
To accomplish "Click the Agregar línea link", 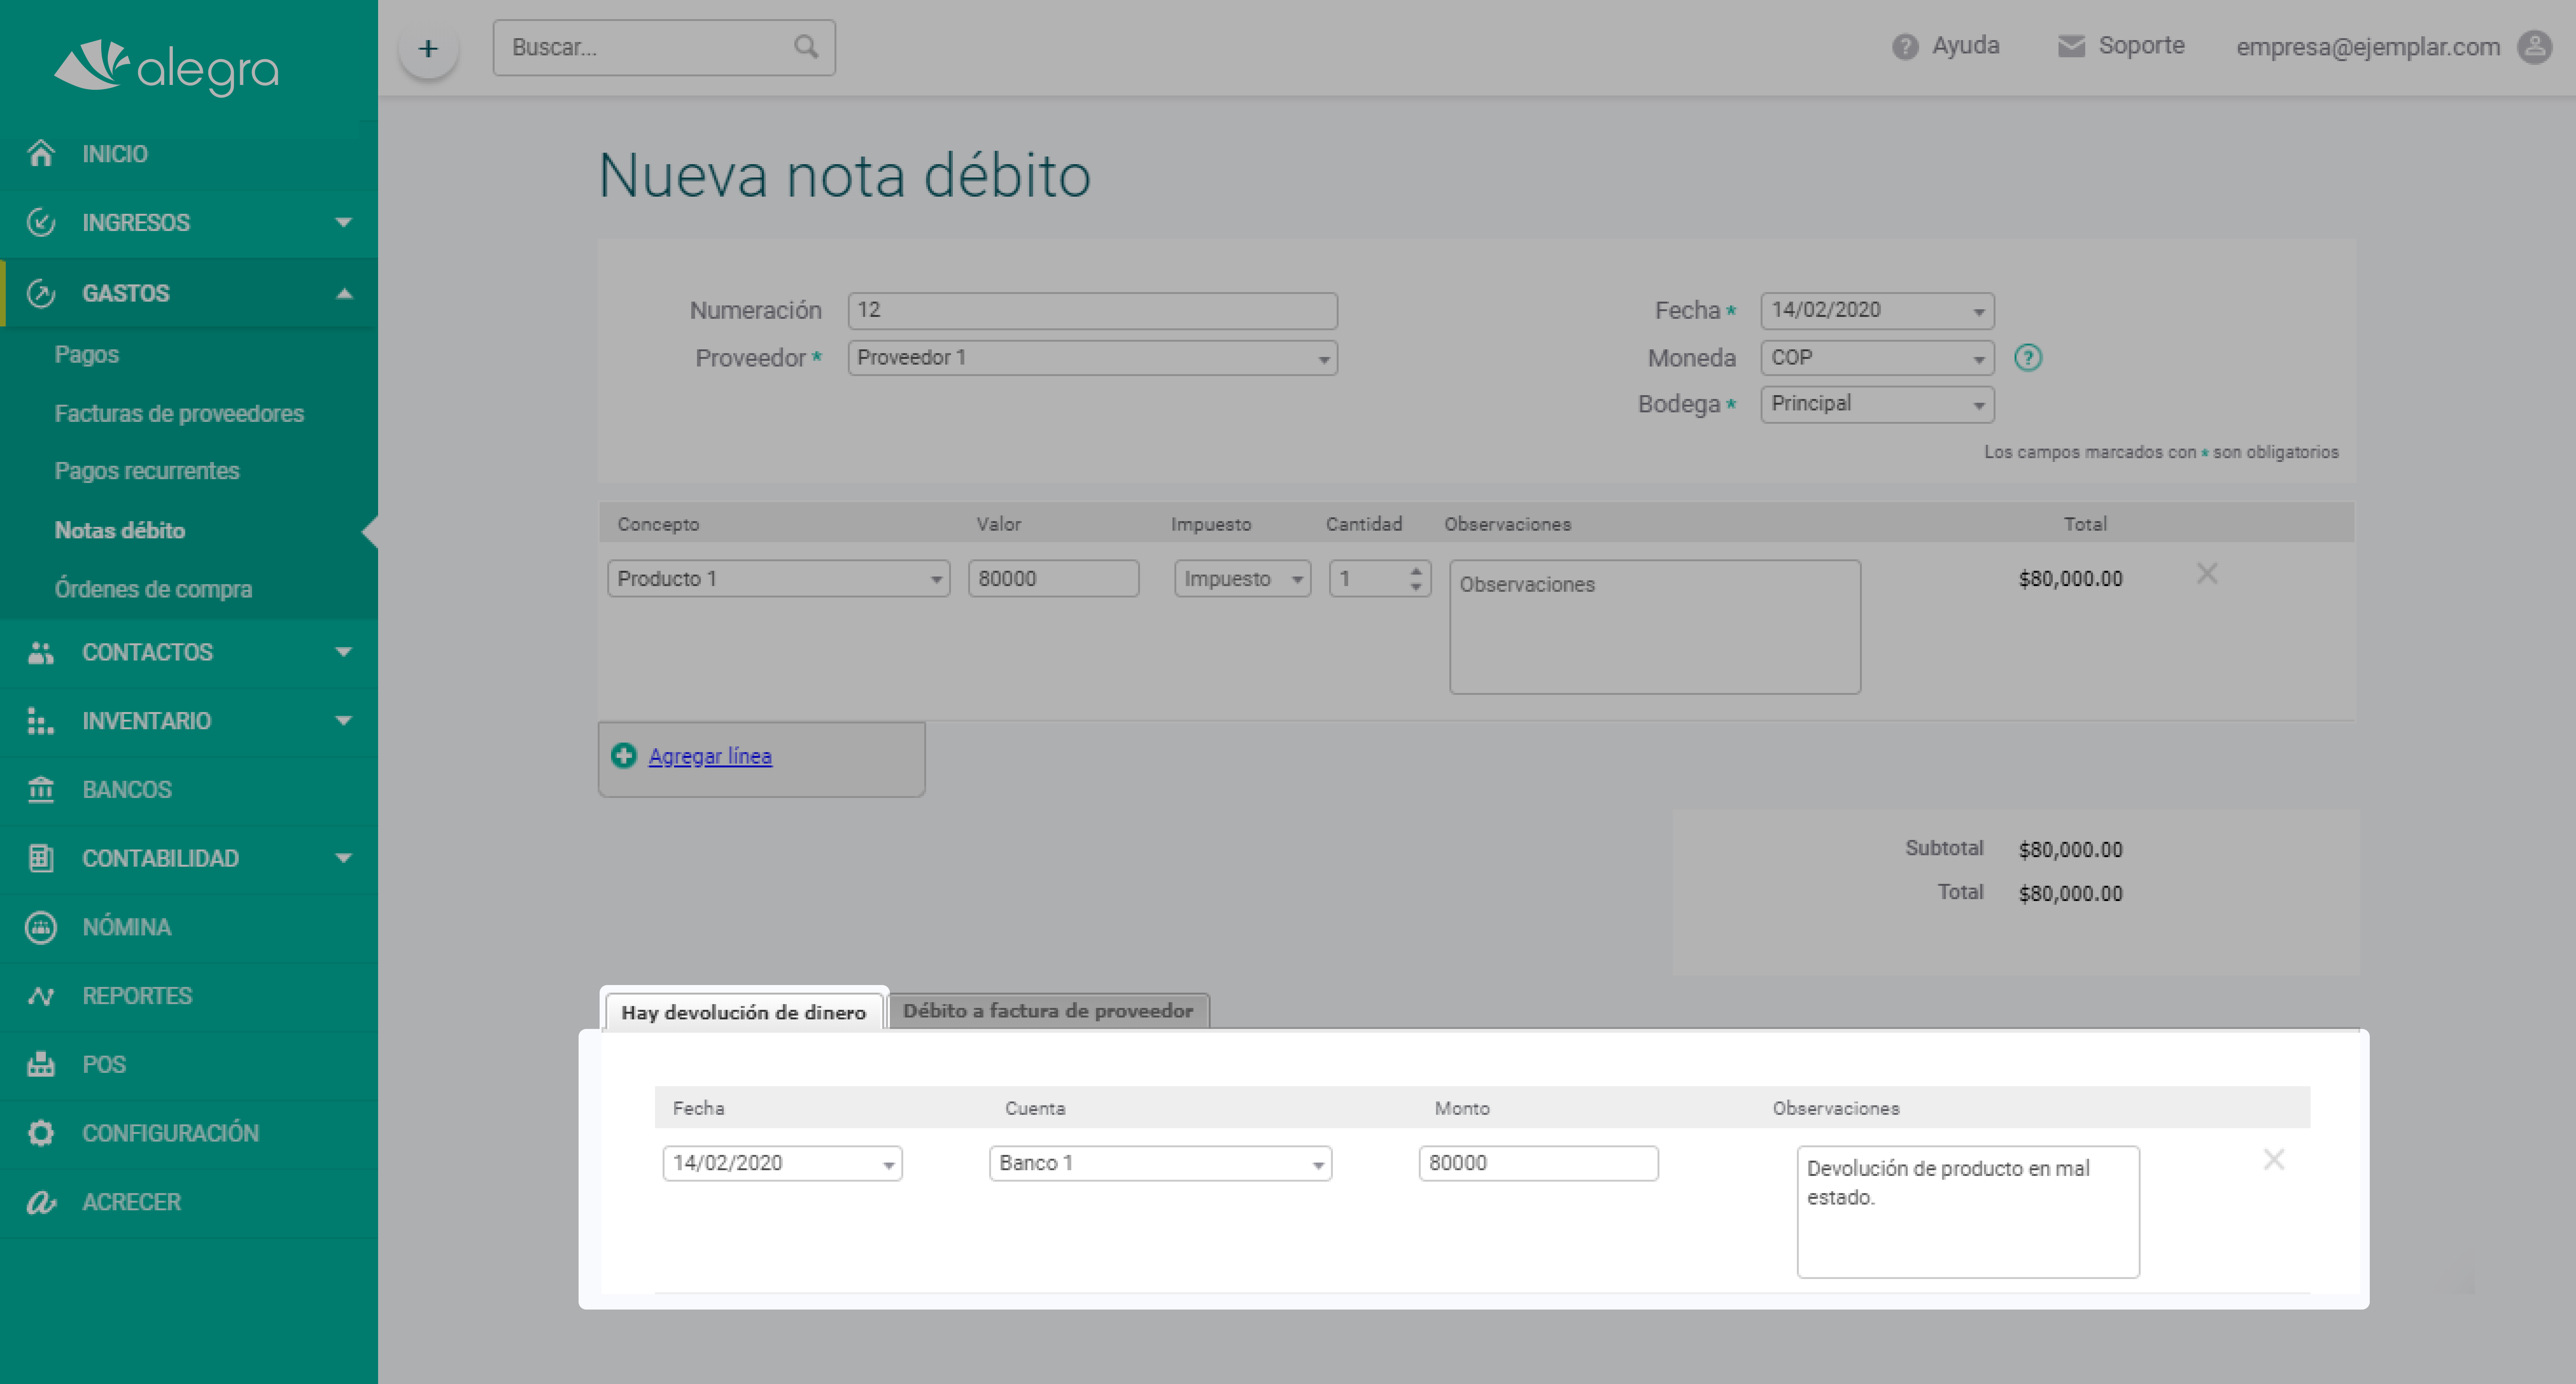I will click(710, 756).
